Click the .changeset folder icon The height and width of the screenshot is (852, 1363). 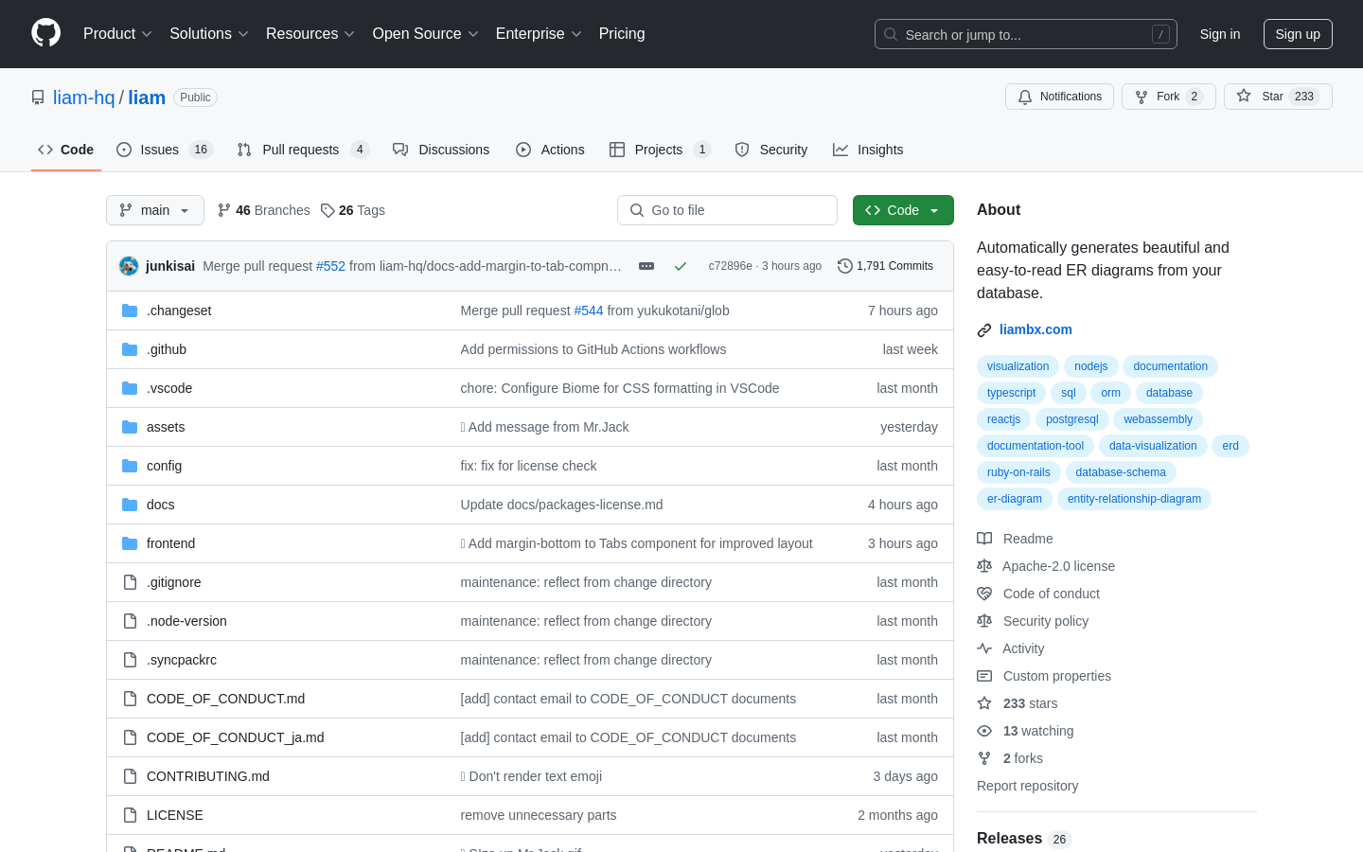pyautogui.click(x=130, y=311)
